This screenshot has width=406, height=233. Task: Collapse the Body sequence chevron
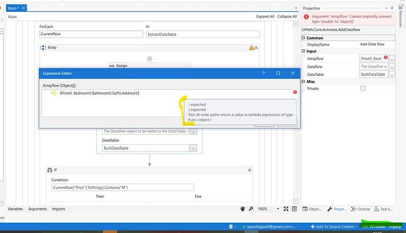click(257, 48)
